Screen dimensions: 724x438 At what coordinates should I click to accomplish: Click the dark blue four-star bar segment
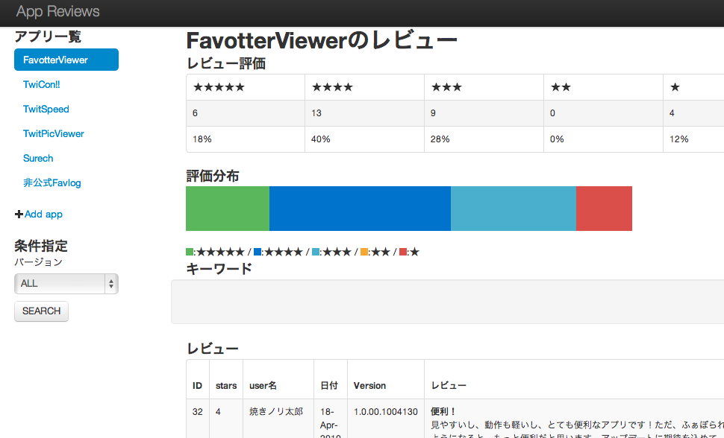point(361,209)
